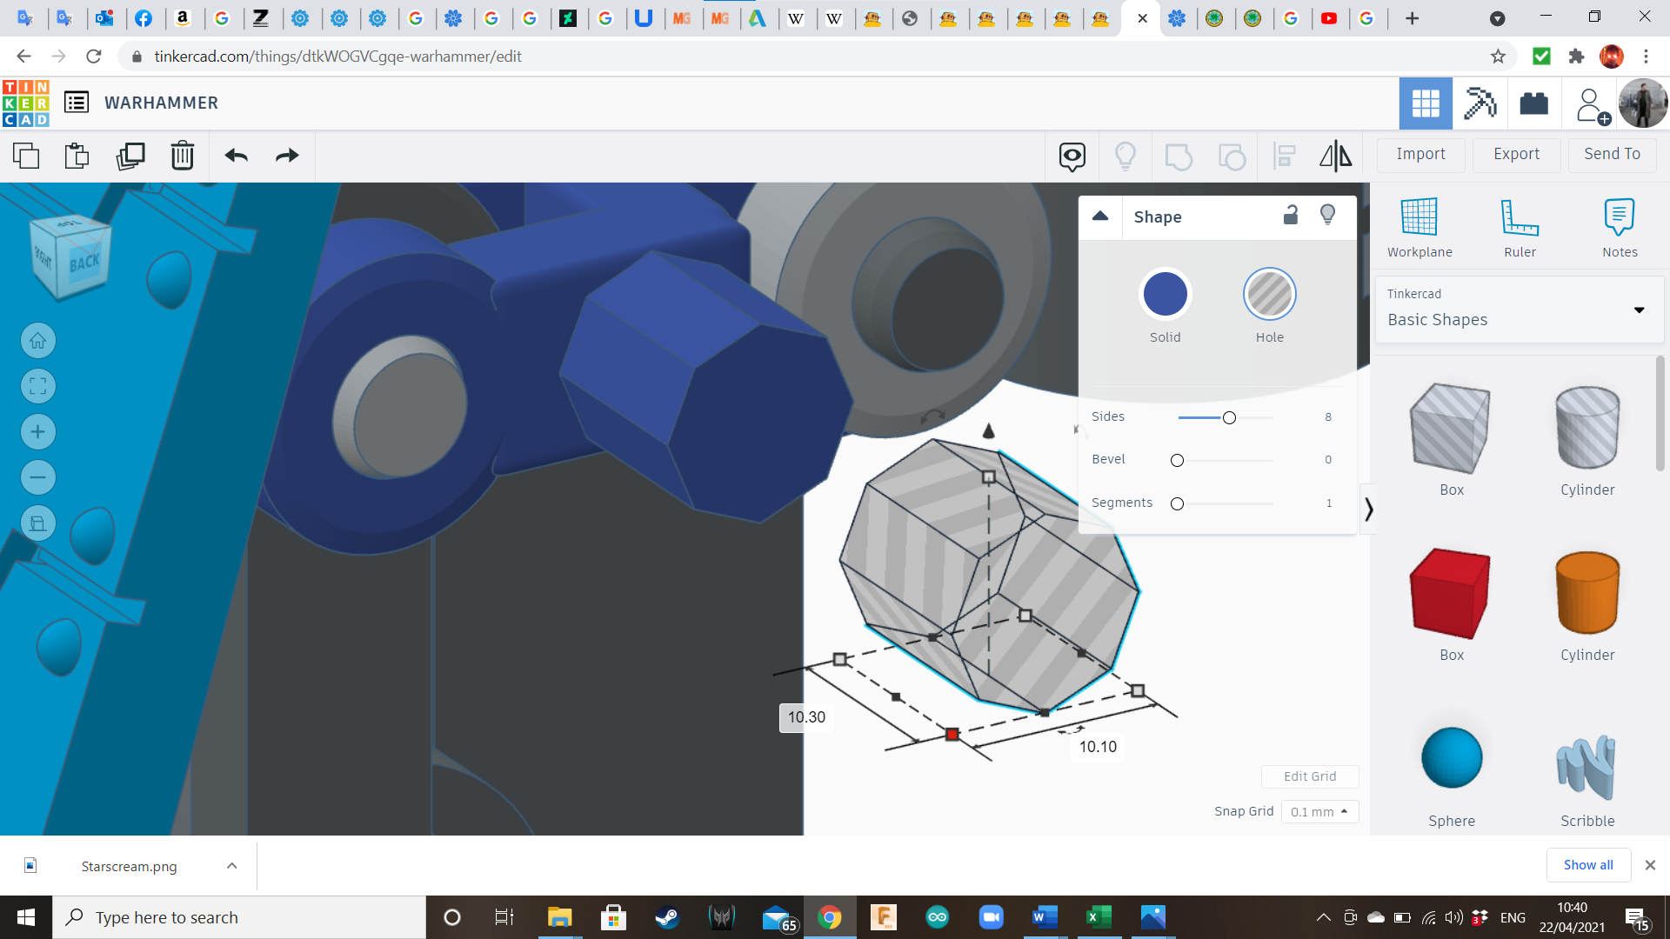The image size is (1670, 939).
Task: Set shape to Hole
Action: tap(1269, 295)
